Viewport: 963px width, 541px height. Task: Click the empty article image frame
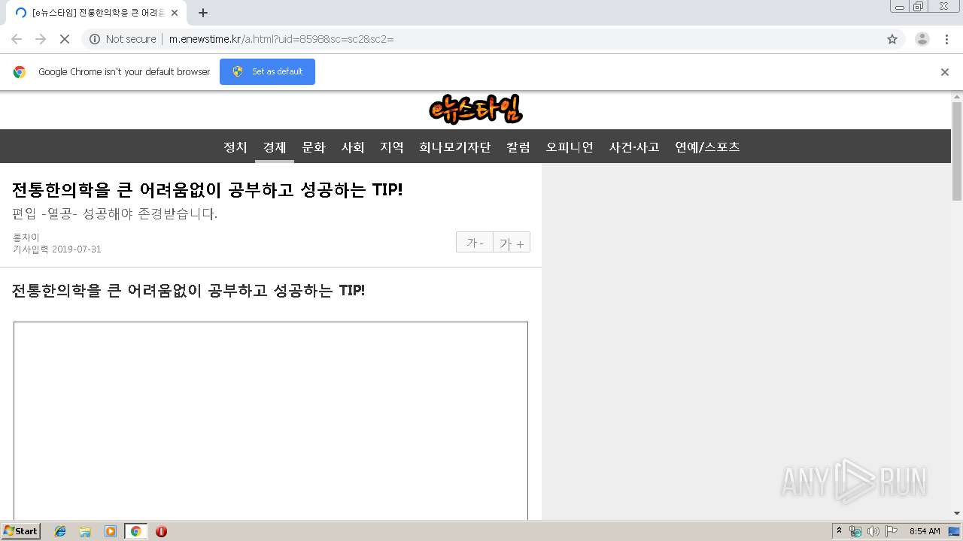(x=271, y=421)
